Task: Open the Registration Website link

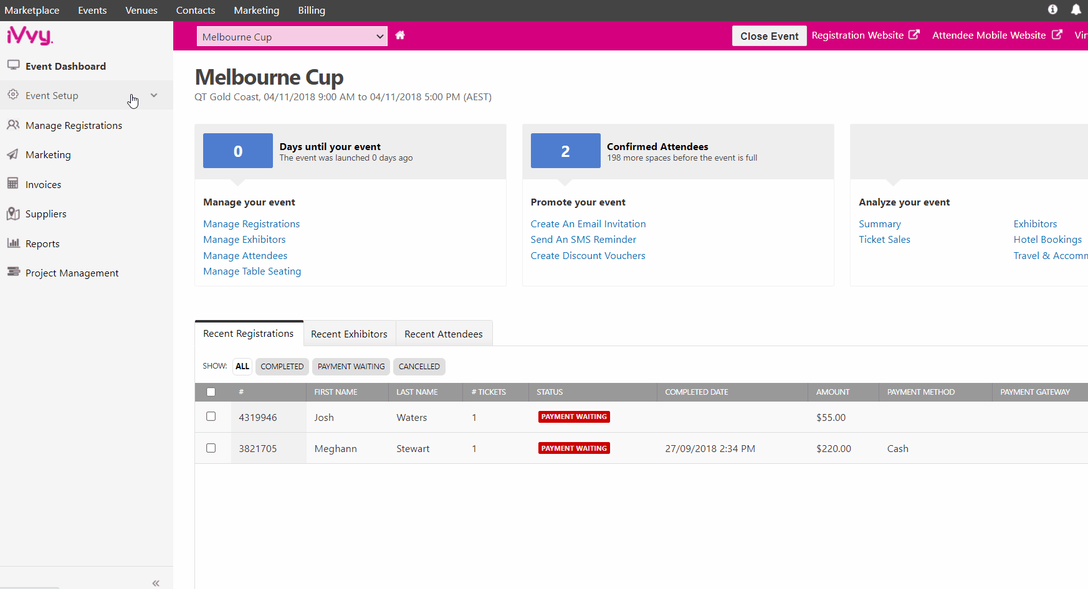Action: (x=857, y=35)
